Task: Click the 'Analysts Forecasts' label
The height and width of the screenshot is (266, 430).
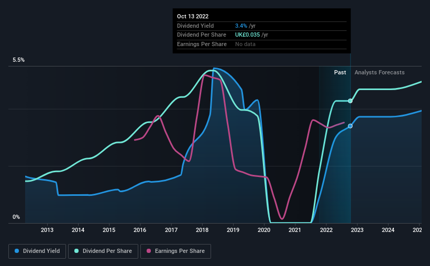Action: 380,72
